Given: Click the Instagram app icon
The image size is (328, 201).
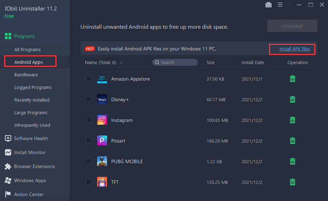Looking at the screenshot, I should point(102,120).
